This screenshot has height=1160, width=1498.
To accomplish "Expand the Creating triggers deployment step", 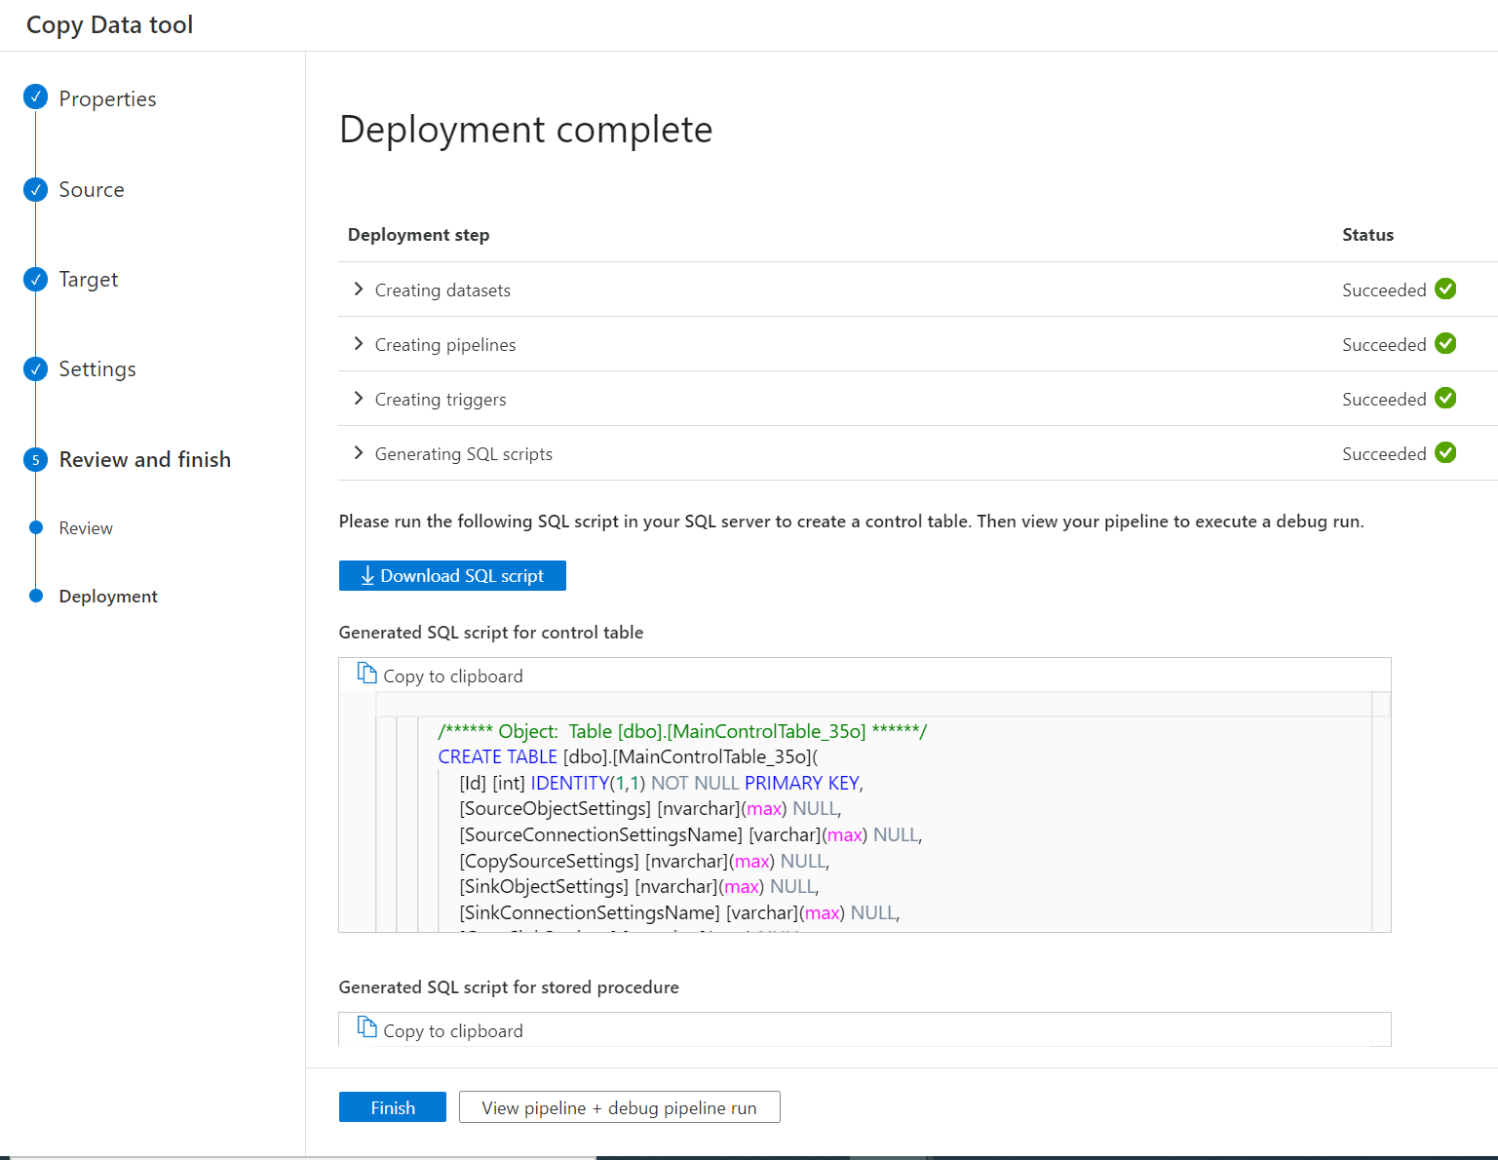I will click(x=359, y=399).
